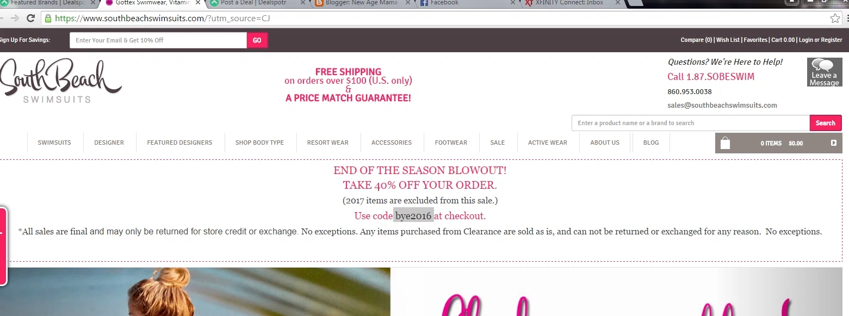The width and height of the screenshot is (849, 316).
Task: Bookmark page with the star icon
Action: click(835, 18)
